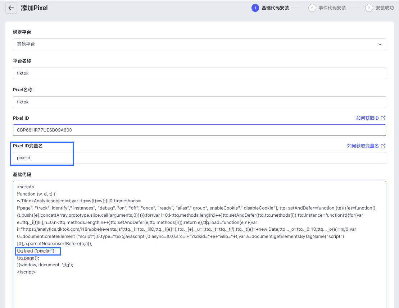
Task: Click inside the 基础代码 text area
Action: tap(199, 244)
